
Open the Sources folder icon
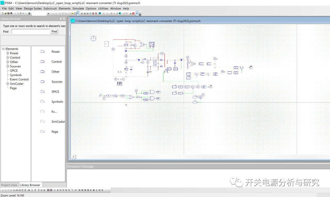(43, 82)
